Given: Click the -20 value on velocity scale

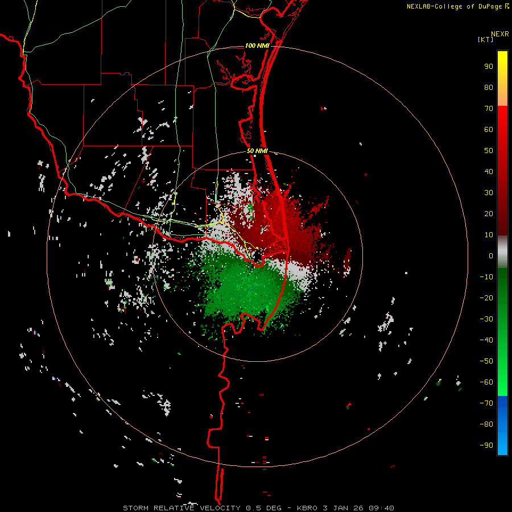Looking at the screenshot, I should point(486,298).
